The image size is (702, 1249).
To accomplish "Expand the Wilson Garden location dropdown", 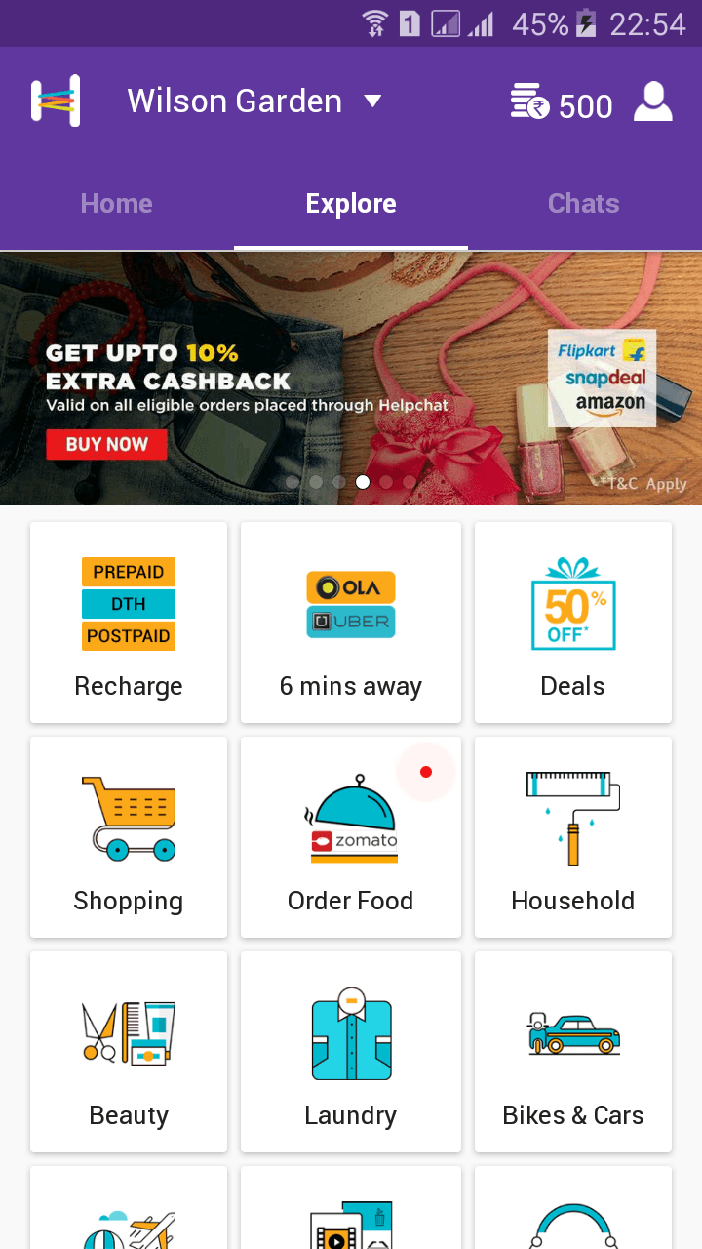I will tap(254, 101).
